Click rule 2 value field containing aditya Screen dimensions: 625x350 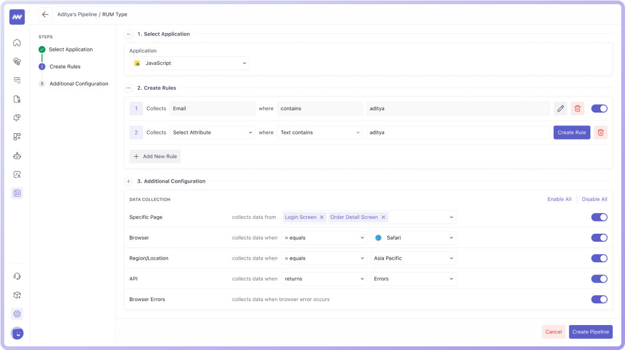pyautogui.click(x=458, y=133)
